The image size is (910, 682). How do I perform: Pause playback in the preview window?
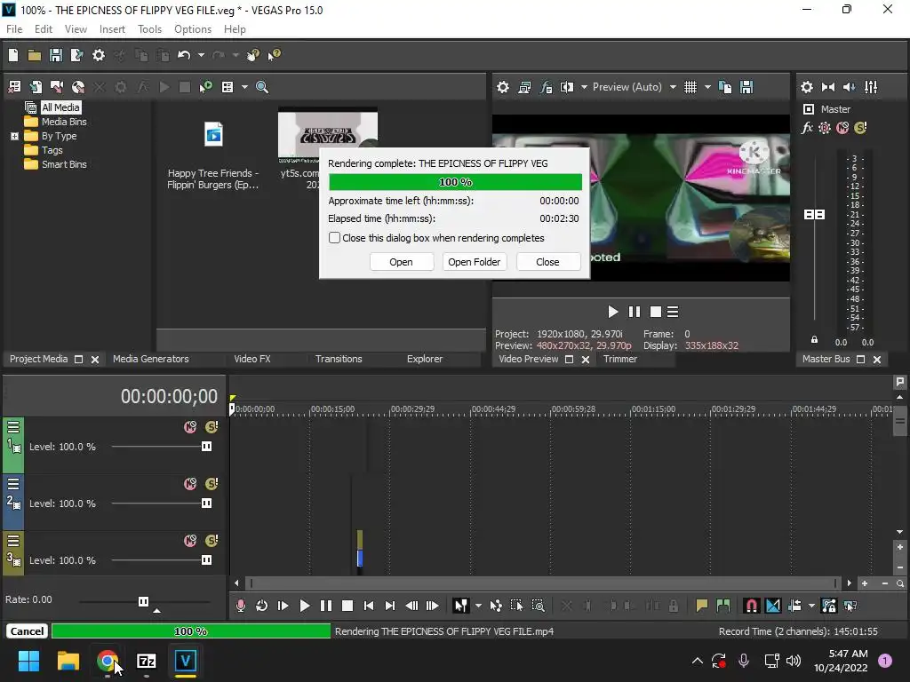click(635, 312)
